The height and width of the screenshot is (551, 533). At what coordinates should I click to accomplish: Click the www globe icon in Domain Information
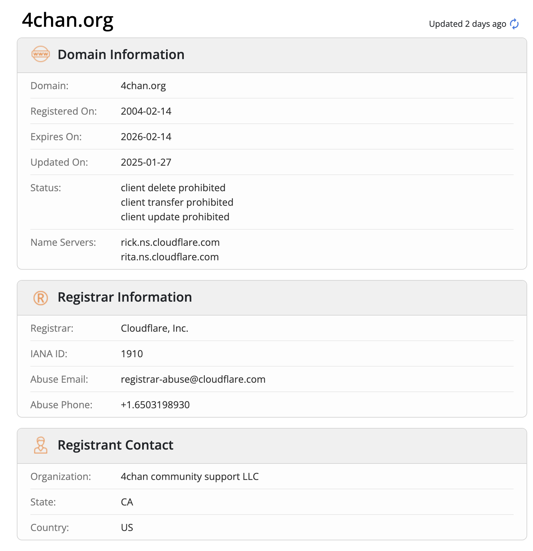pos(41,54)
